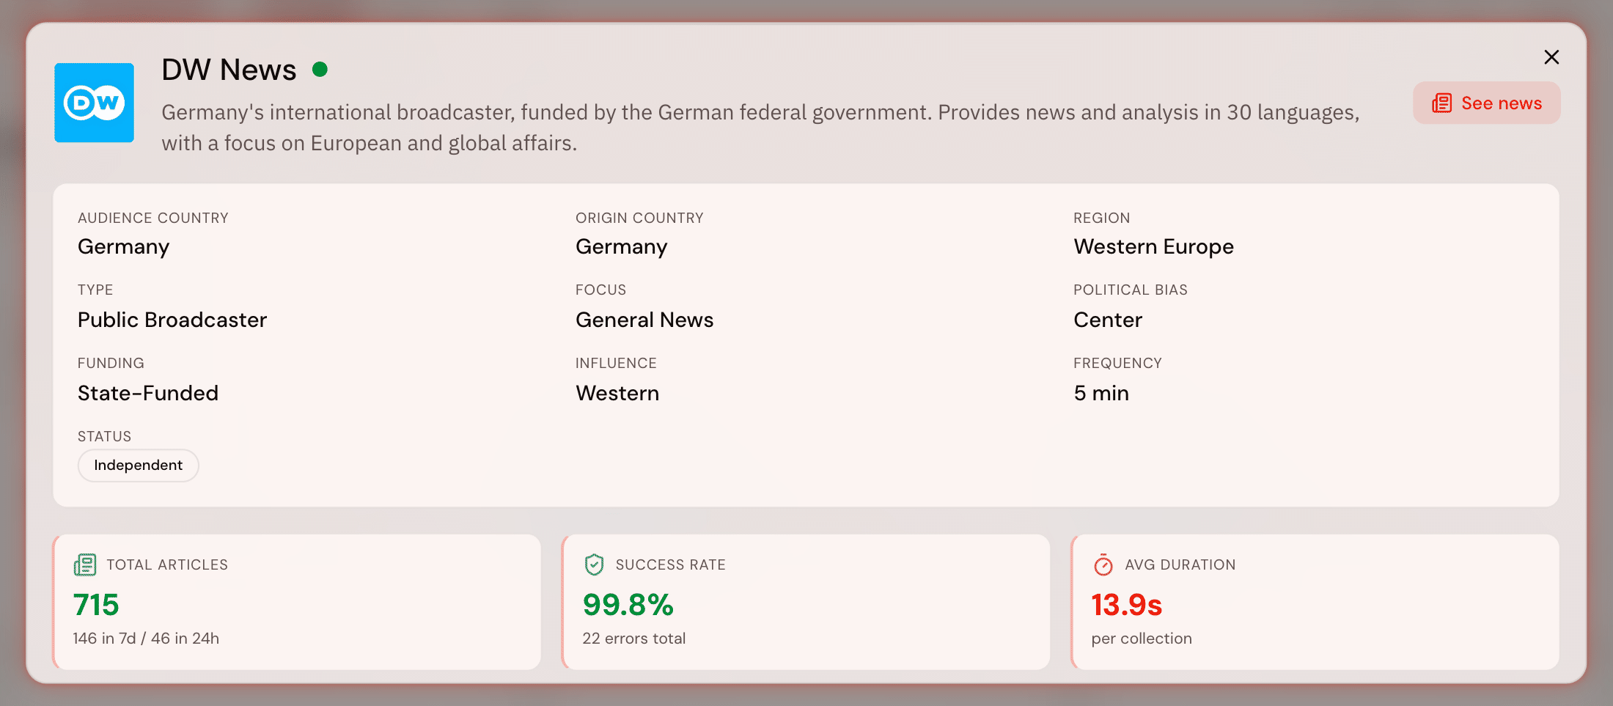Click the DW News title
Viewport: 1613px width, 706px height.
[229, 70]
